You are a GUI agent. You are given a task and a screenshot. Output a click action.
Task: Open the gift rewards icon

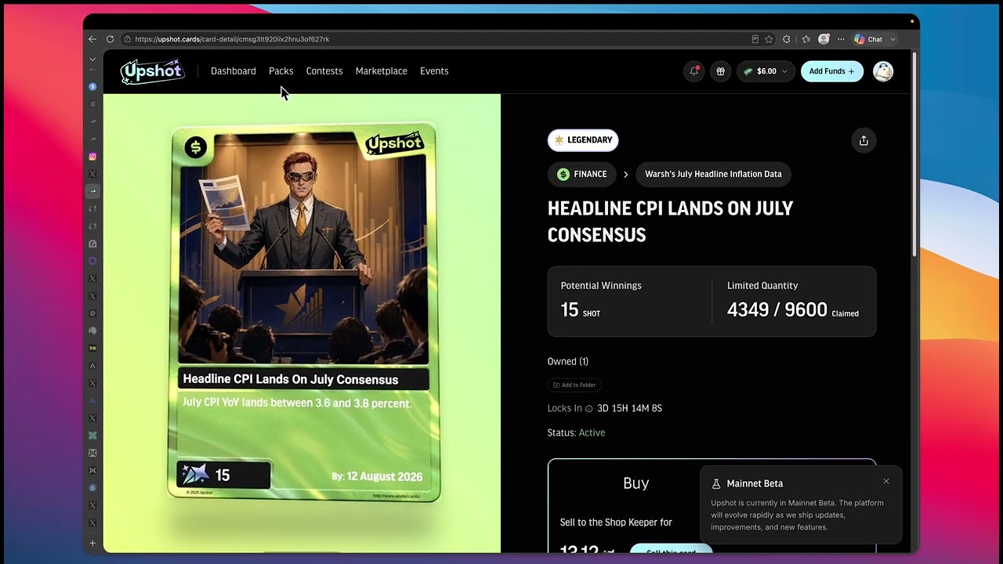point(720,71)
